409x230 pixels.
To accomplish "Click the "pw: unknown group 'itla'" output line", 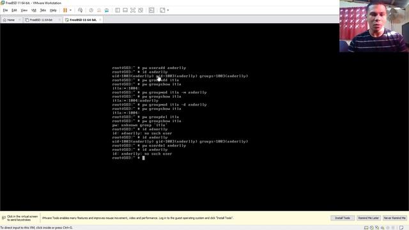I will (139, 125).
